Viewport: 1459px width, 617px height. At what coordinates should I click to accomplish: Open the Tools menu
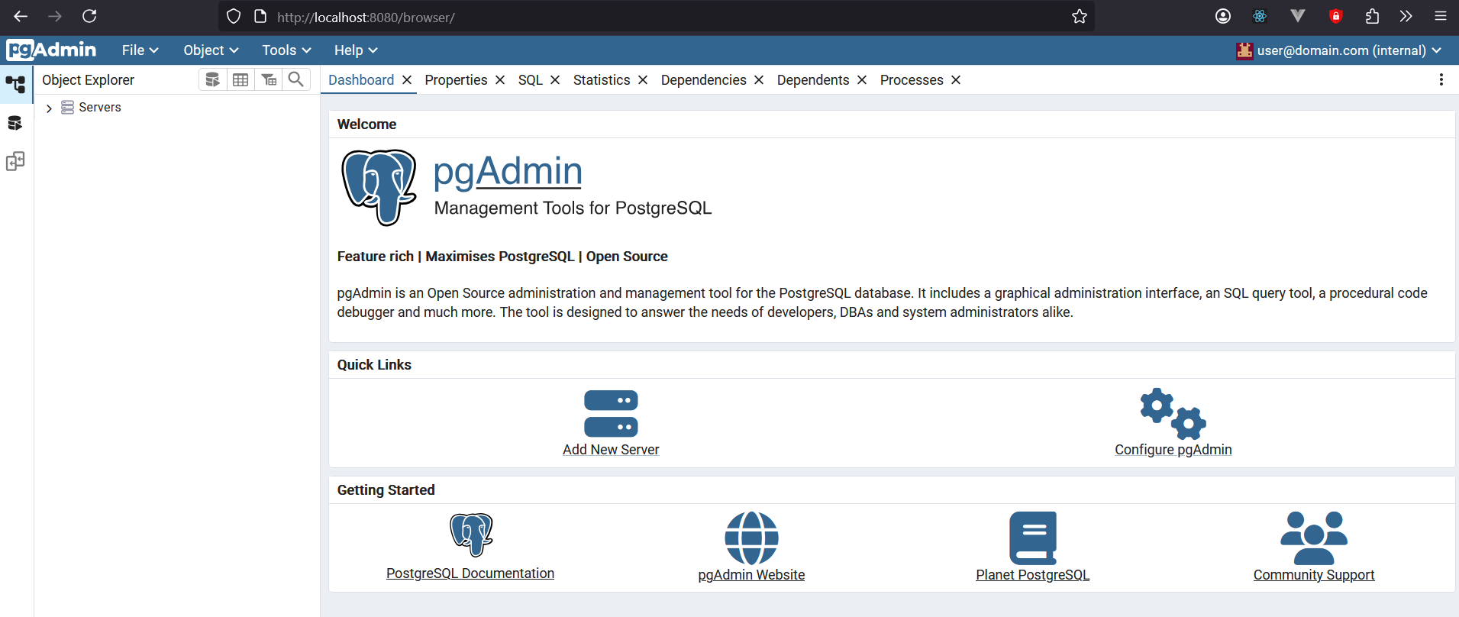pyautogui.click(x=286, y=50)
